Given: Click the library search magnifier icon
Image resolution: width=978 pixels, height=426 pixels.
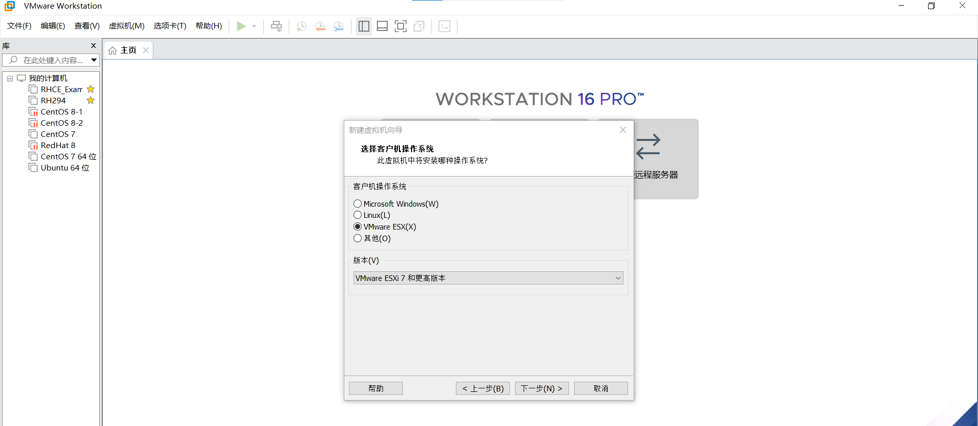Looking at the screenshot, I should coord(14,60).
